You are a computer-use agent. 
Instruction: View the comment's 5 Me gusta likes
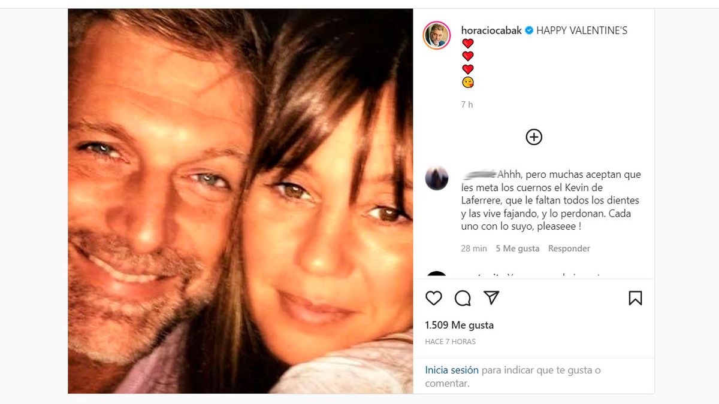pyautogui.click(x=518, y=248)
